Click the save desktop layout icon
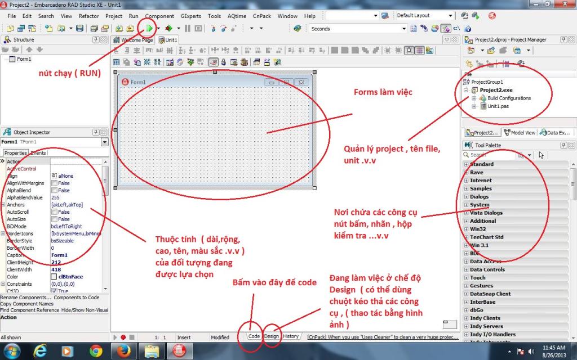 click(465, 16)
